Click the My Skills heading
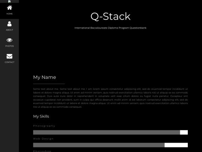Screen dimensions: 202x152 tap(41, 116)
